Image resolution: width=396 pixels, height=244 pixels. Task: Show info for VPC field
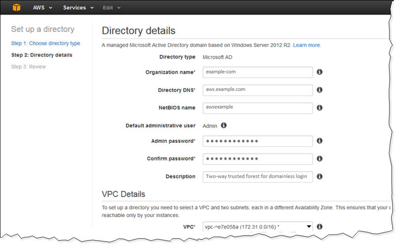(x=319, y=227)
